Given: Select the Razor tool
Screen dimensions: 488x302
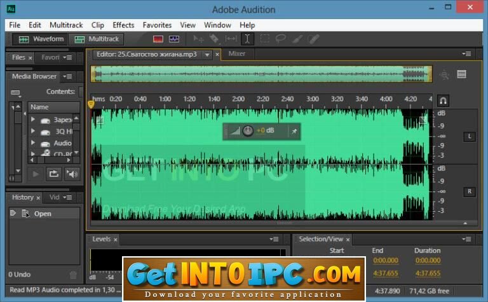Looking at the screenshot, I should (214, 39).
